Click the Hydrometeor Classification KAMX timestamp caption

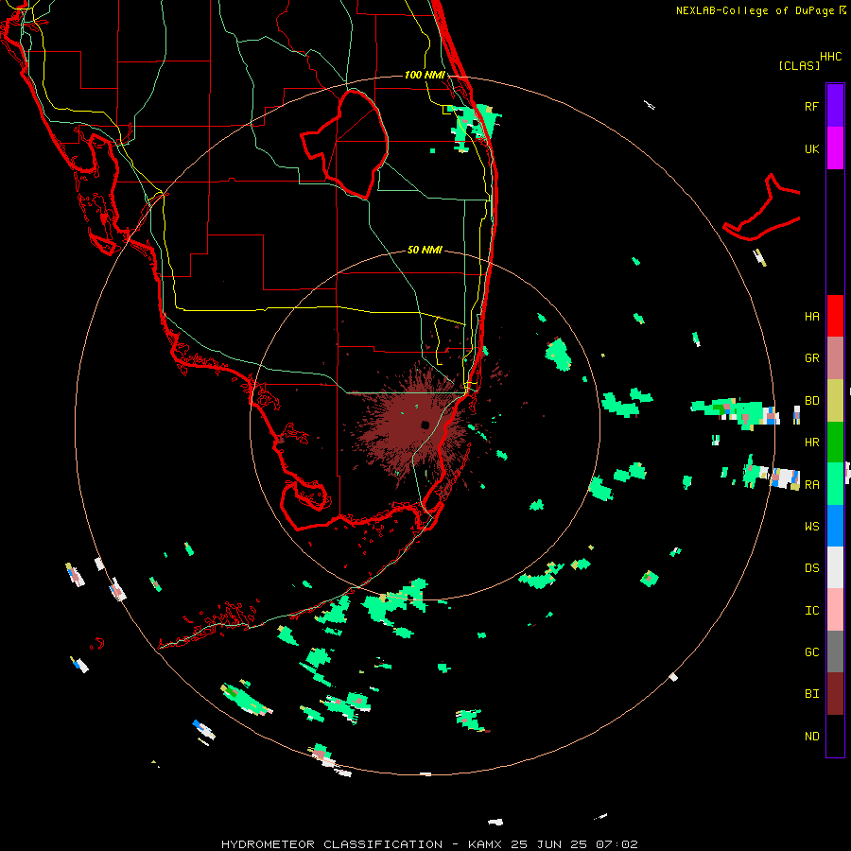429,844
